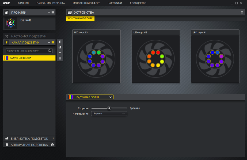The image size is (247, 160).
Task: Click the lightning bolt channel icon
Action: click(7, 42)
